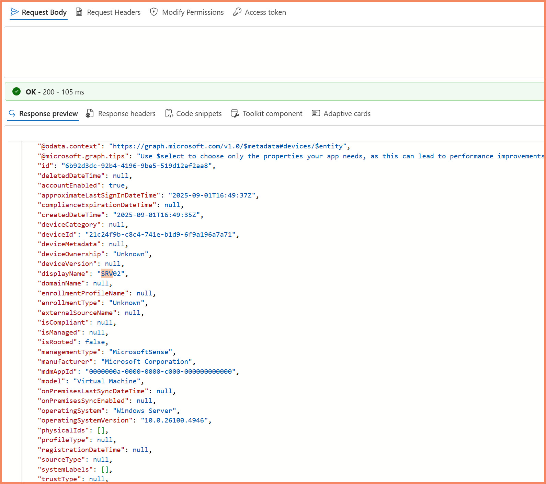Click the operatingSystemVersion value 10.0.26100.4946
Screen dimensions: 546x484
[x=174, y=420]
